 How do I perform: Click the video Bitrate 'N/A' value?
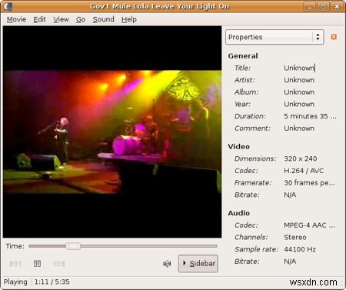pyautogui.click(x=290, y=195)
